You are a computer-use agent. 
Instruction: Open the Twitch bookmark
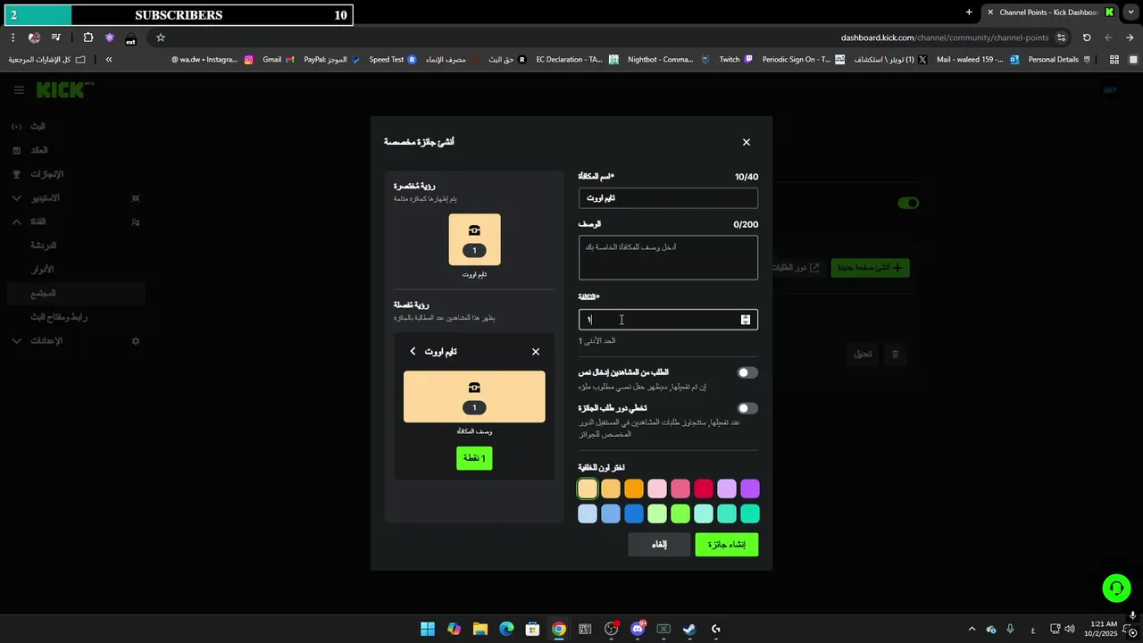click(x=736, y=60)
